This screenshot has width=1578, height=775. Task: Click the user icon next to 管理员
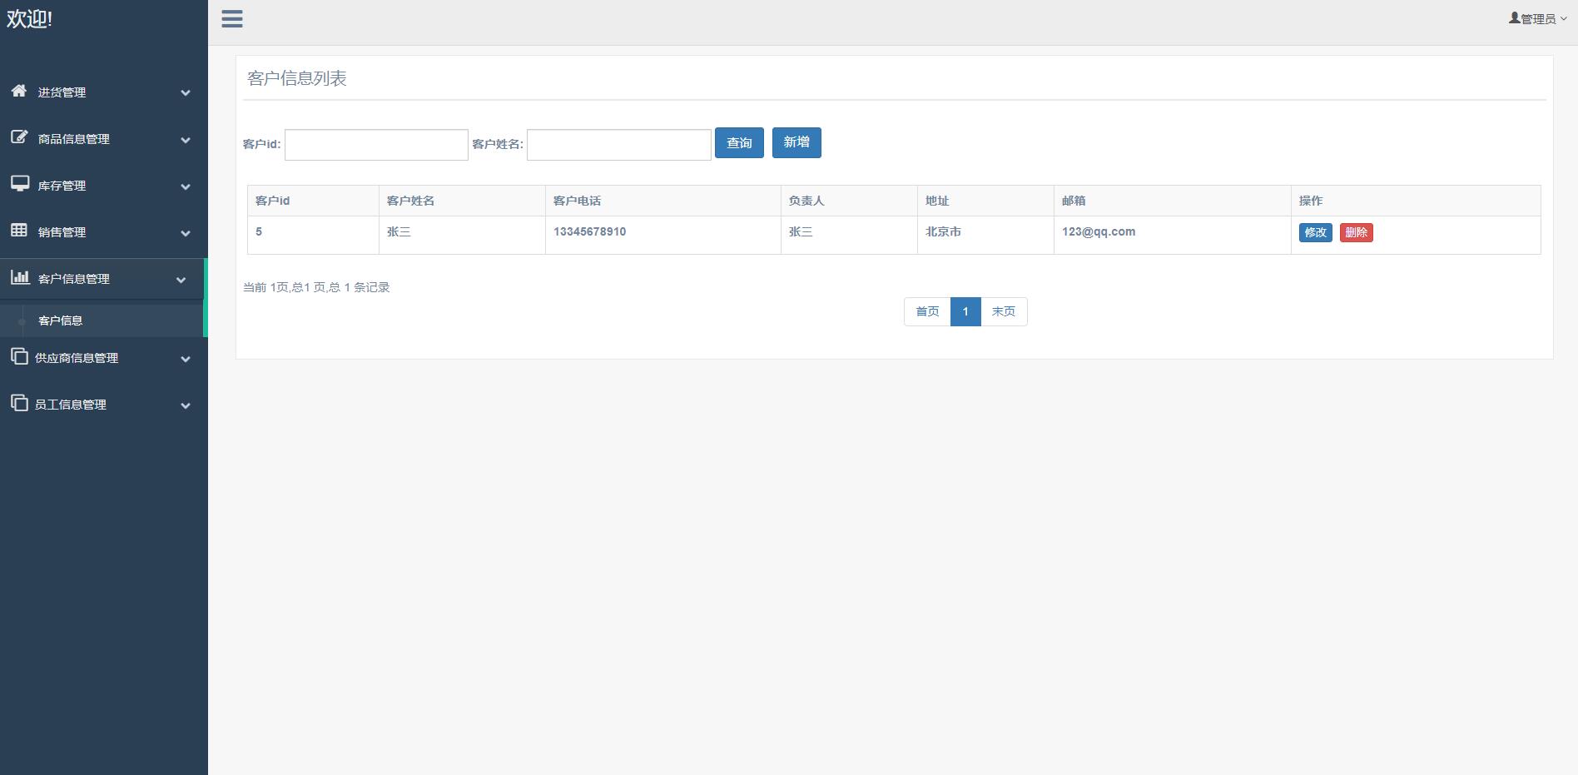pyautogui.click(x=1514, y=17)
